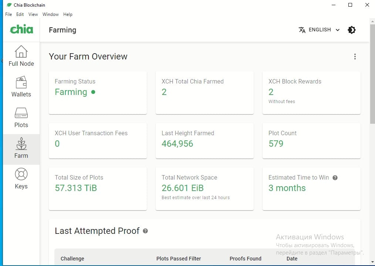
Task: Open the Edit menu
Action: [x=20, y=14]
